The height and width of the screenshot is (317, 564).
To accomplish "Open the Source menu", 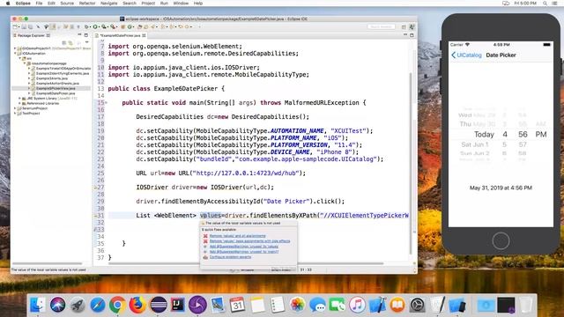I will pos(67,4).
